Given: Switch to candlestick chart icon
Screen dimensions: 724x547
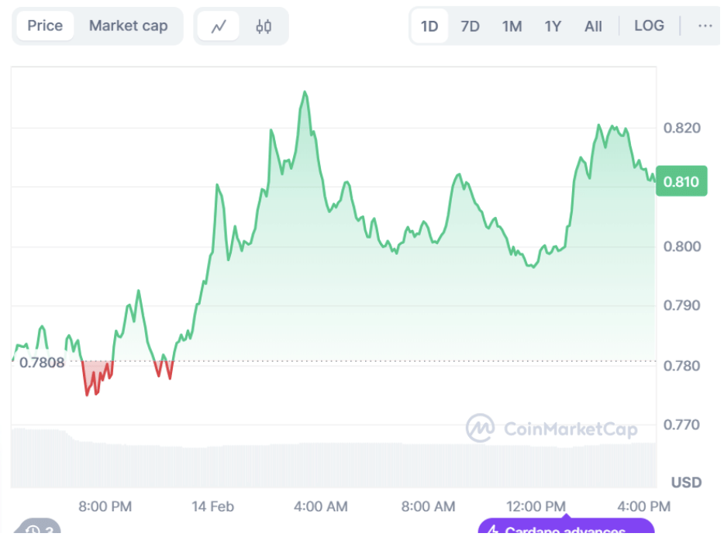Looking at the screenshot, I should 264,26.
